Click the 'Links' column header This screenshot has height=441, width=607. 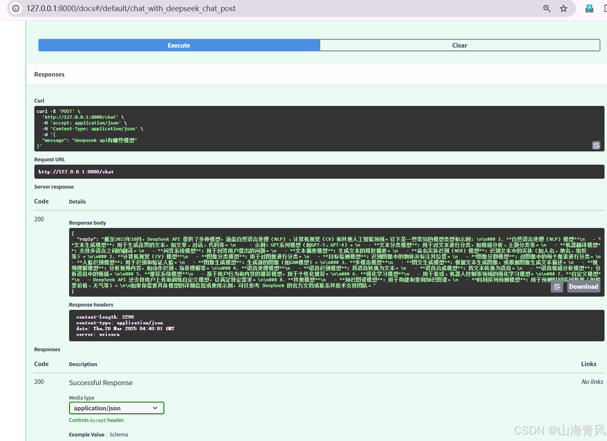pyautogui.click(x=588, y=364)
